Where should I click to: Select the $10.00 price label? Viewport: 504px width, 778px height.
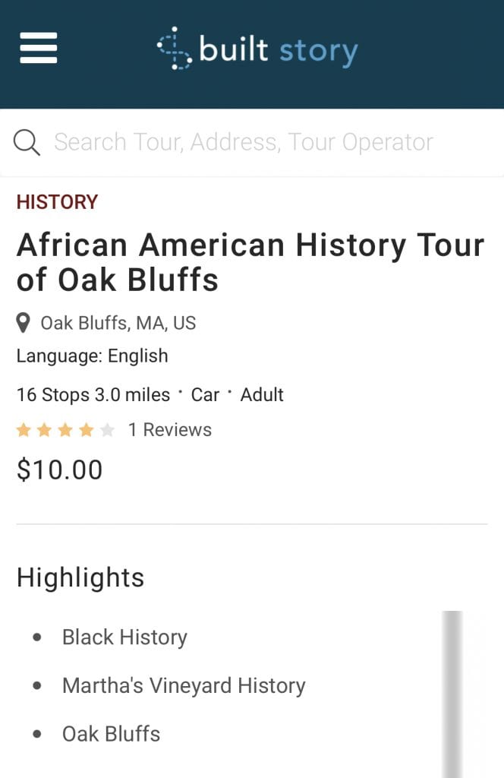tap(59, 470)
